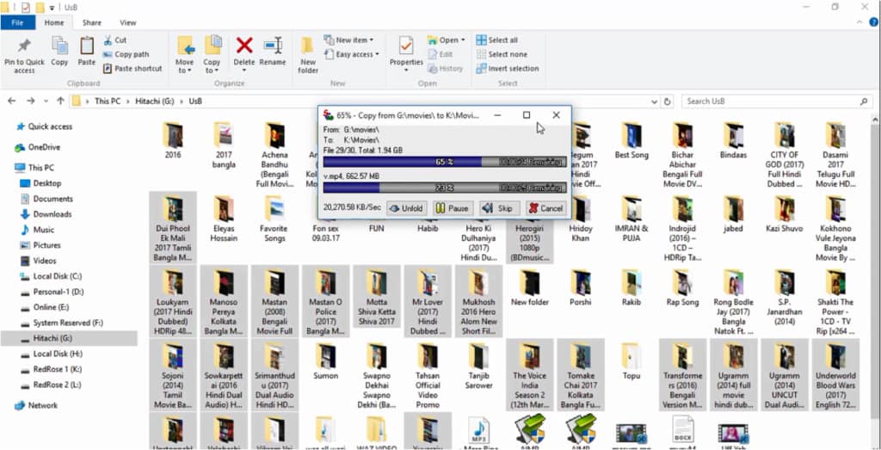The image size is (881, 450).
Task: Create a New folder from the ribbon
Action: click(x=308, y=53)
